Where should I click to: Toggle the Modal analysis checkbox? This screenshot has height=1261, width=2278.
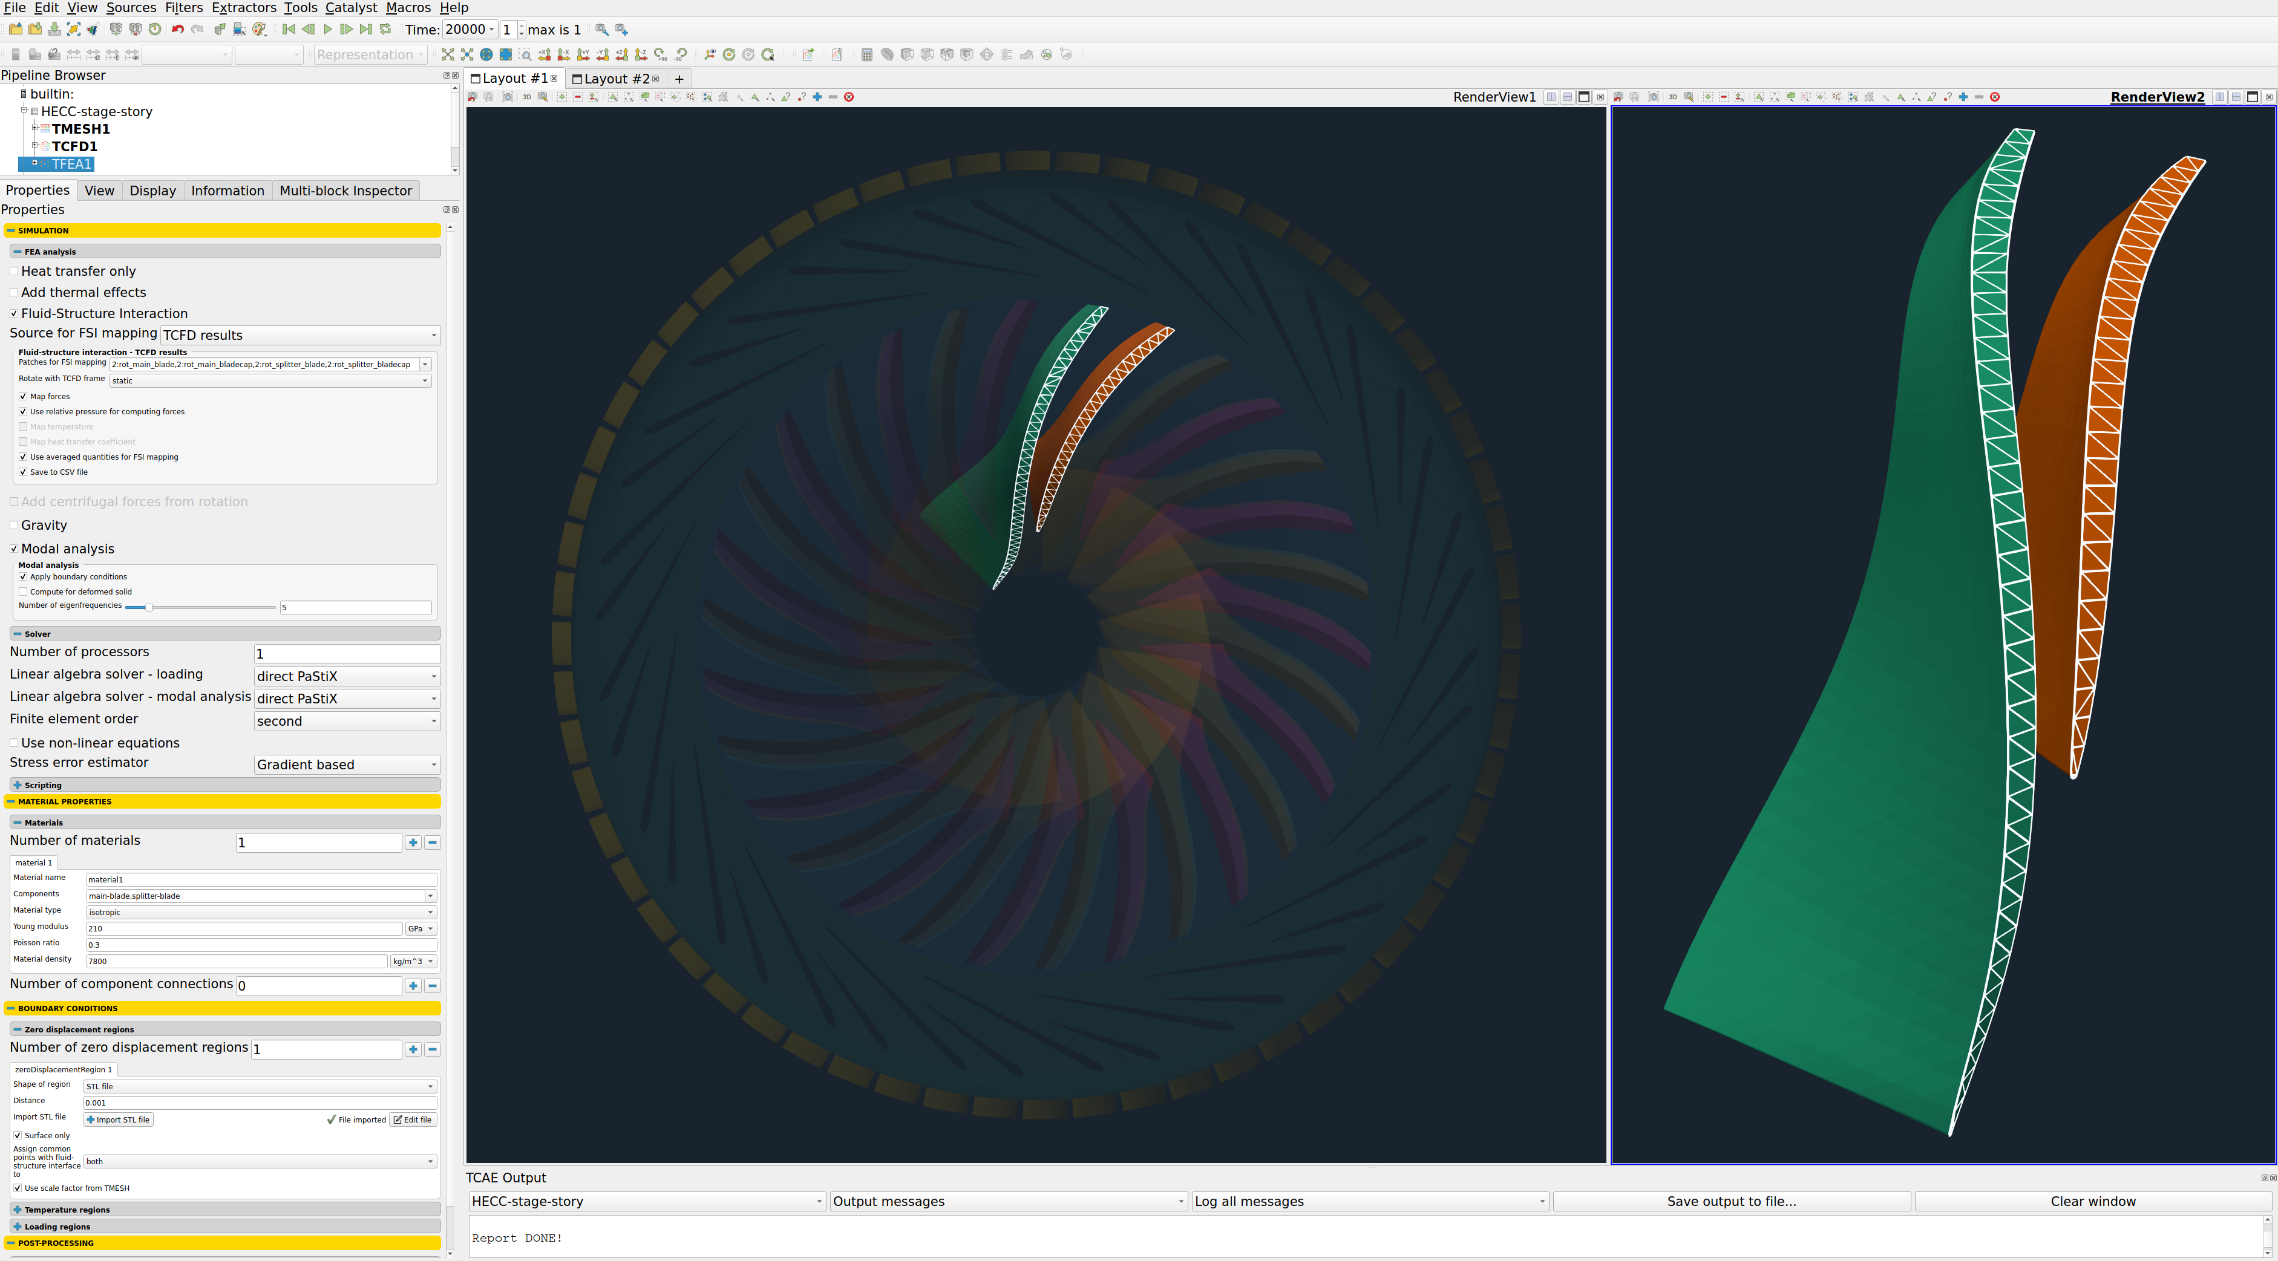(x=14, y=550)
